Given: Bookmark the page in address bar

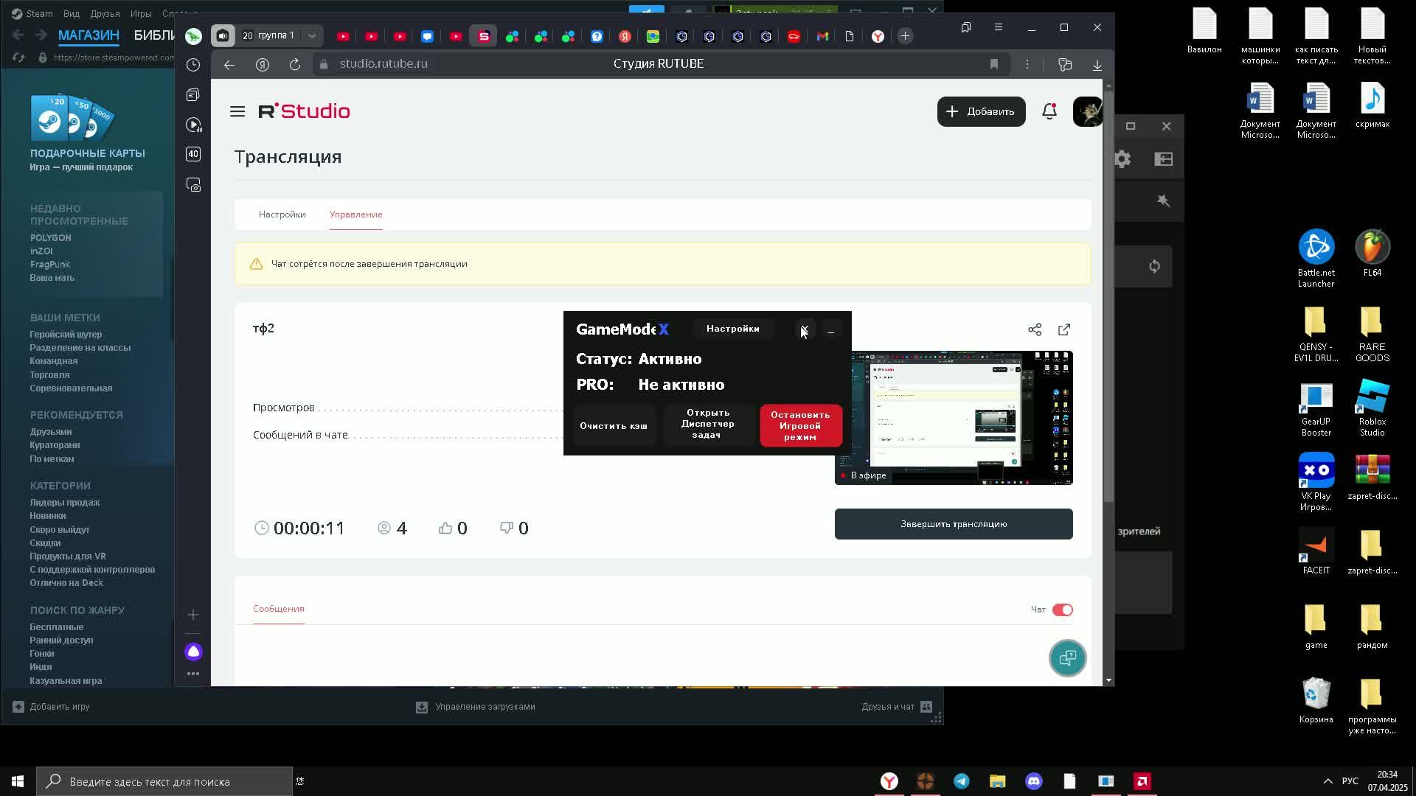Looking at the screenshot, I should point(993,64).
